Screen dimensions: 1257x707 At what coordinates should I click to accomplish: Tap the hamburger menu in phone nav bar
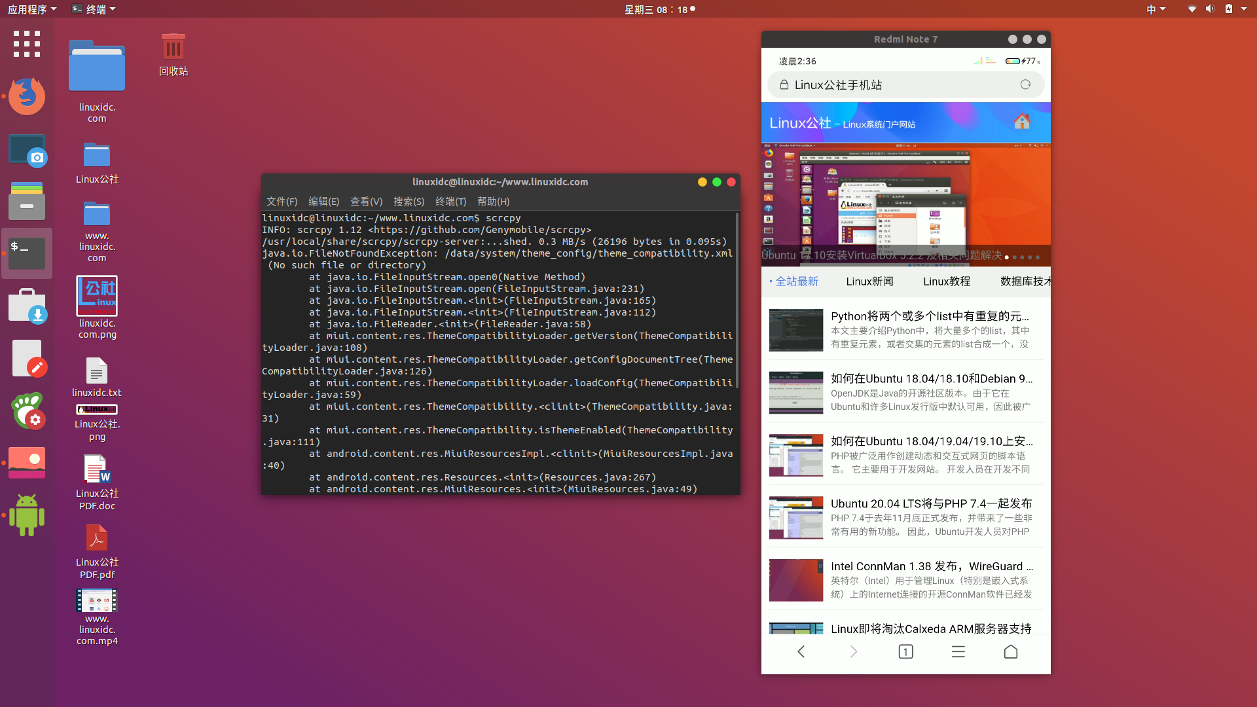[x=958, y=651]
